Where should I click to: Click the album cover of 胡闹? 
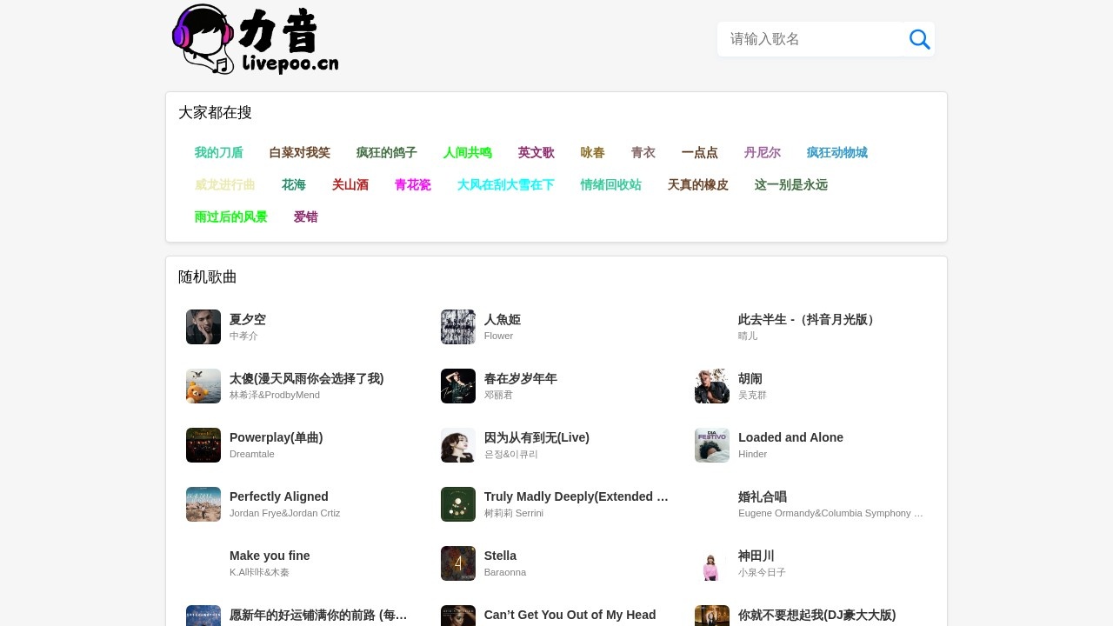click(711, 385)
